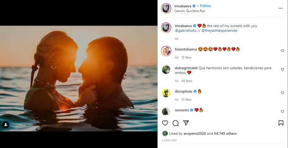The image size is (288, 148).
Task: Like disruptceo's comment
Action: 282,93
